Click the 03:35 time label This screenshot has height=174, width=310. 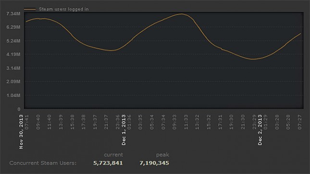140,122
